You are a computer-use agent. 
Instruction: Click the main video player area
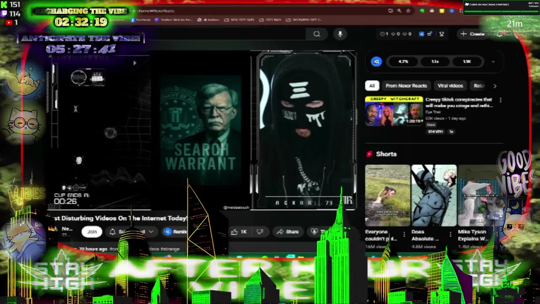202,131
